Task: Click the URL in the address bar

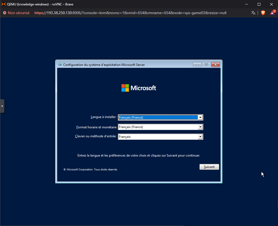Action: point(130,13)
